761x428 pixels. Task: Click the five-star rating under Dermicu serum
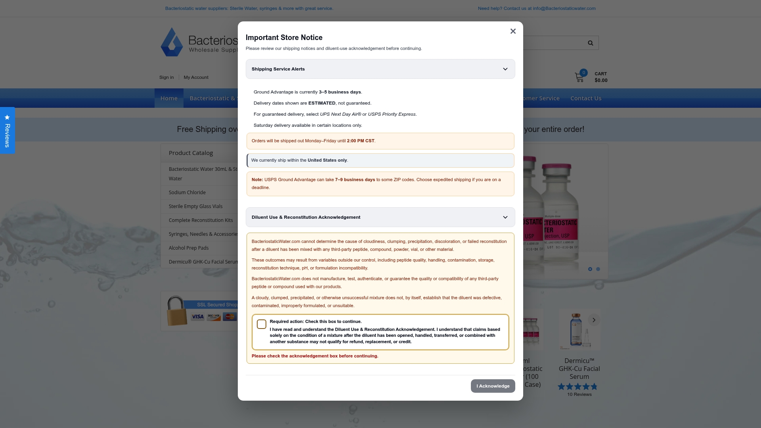[577, 386]
